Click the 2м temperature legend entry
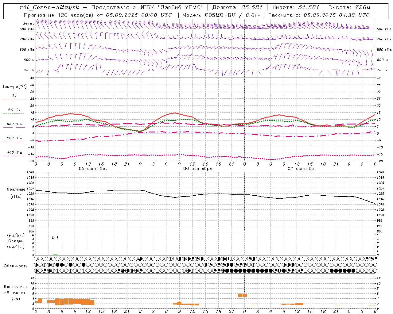Screen dimensions: 393x314 tap(14, 96)
